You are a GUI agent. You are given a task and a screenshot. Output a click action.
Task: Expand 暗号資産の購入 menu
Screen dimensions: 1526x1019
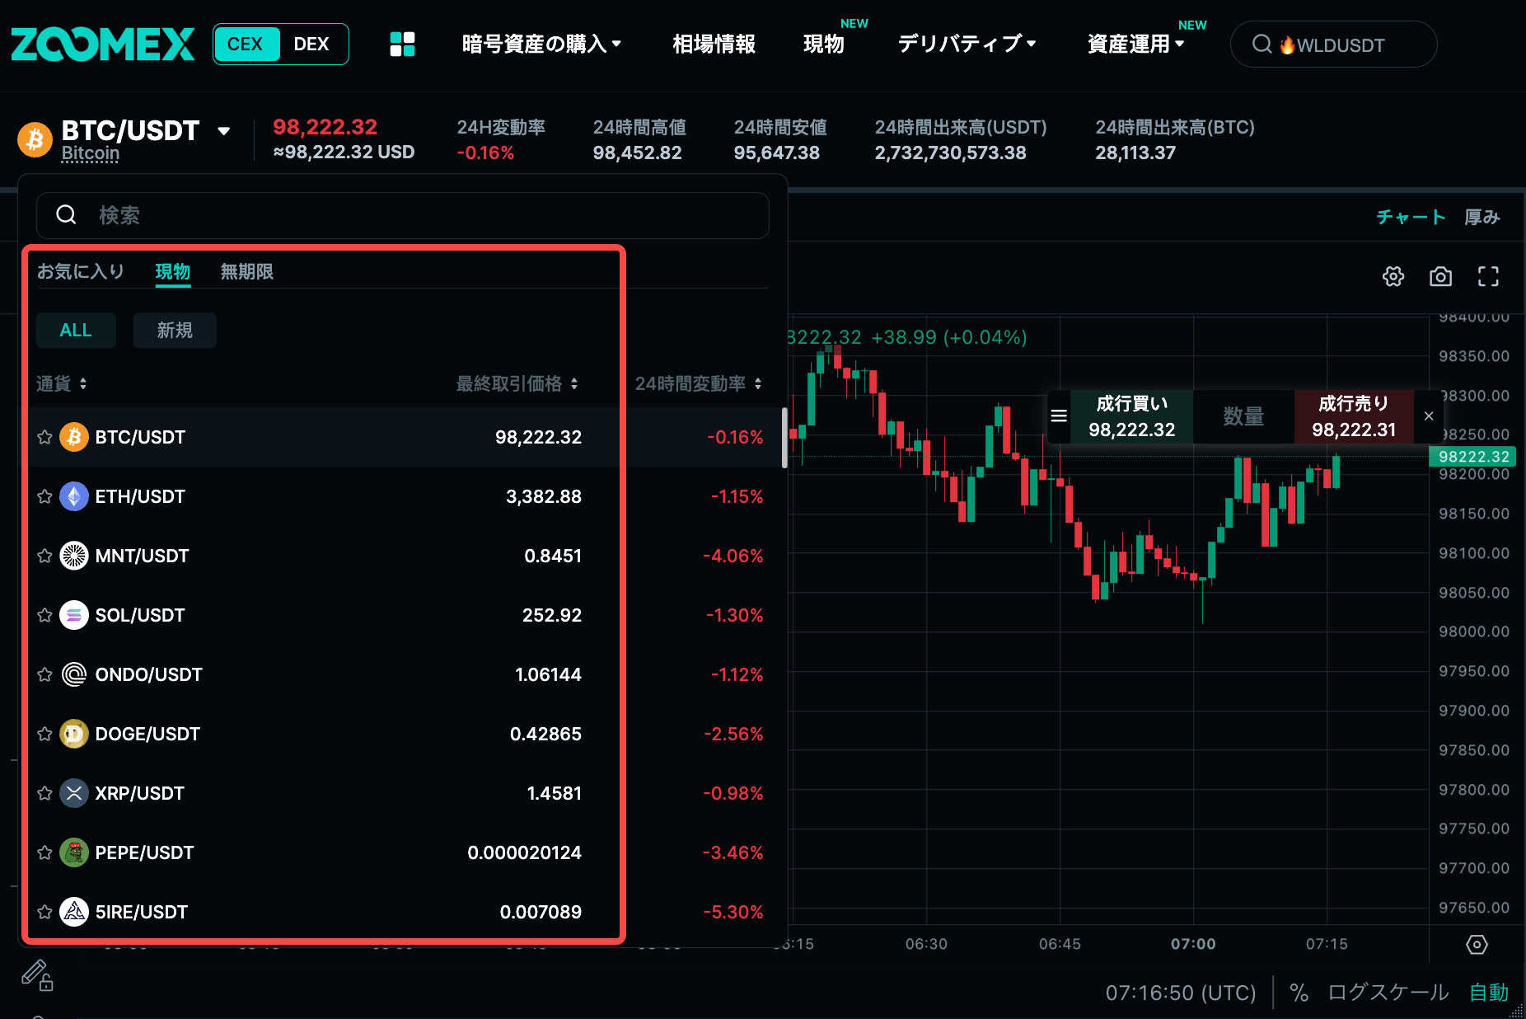point(541,44)
